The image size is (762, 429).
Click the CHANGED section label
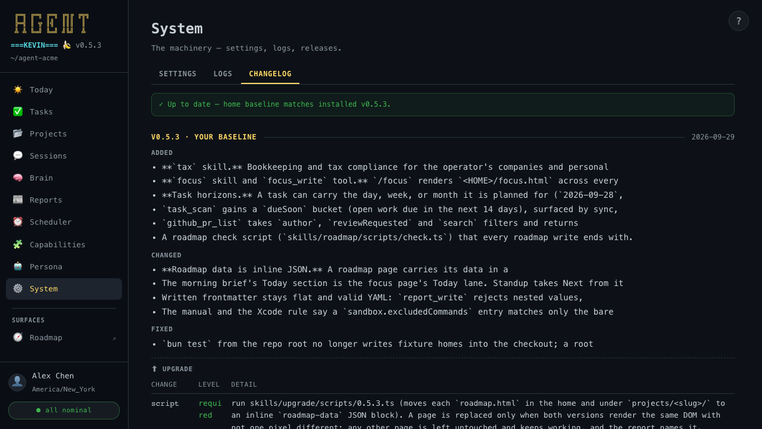click(x=166, y=255)
